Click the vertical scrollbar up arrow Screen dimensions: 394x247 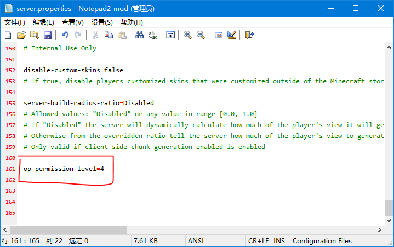pyautogui.click(x=389, y=47)
